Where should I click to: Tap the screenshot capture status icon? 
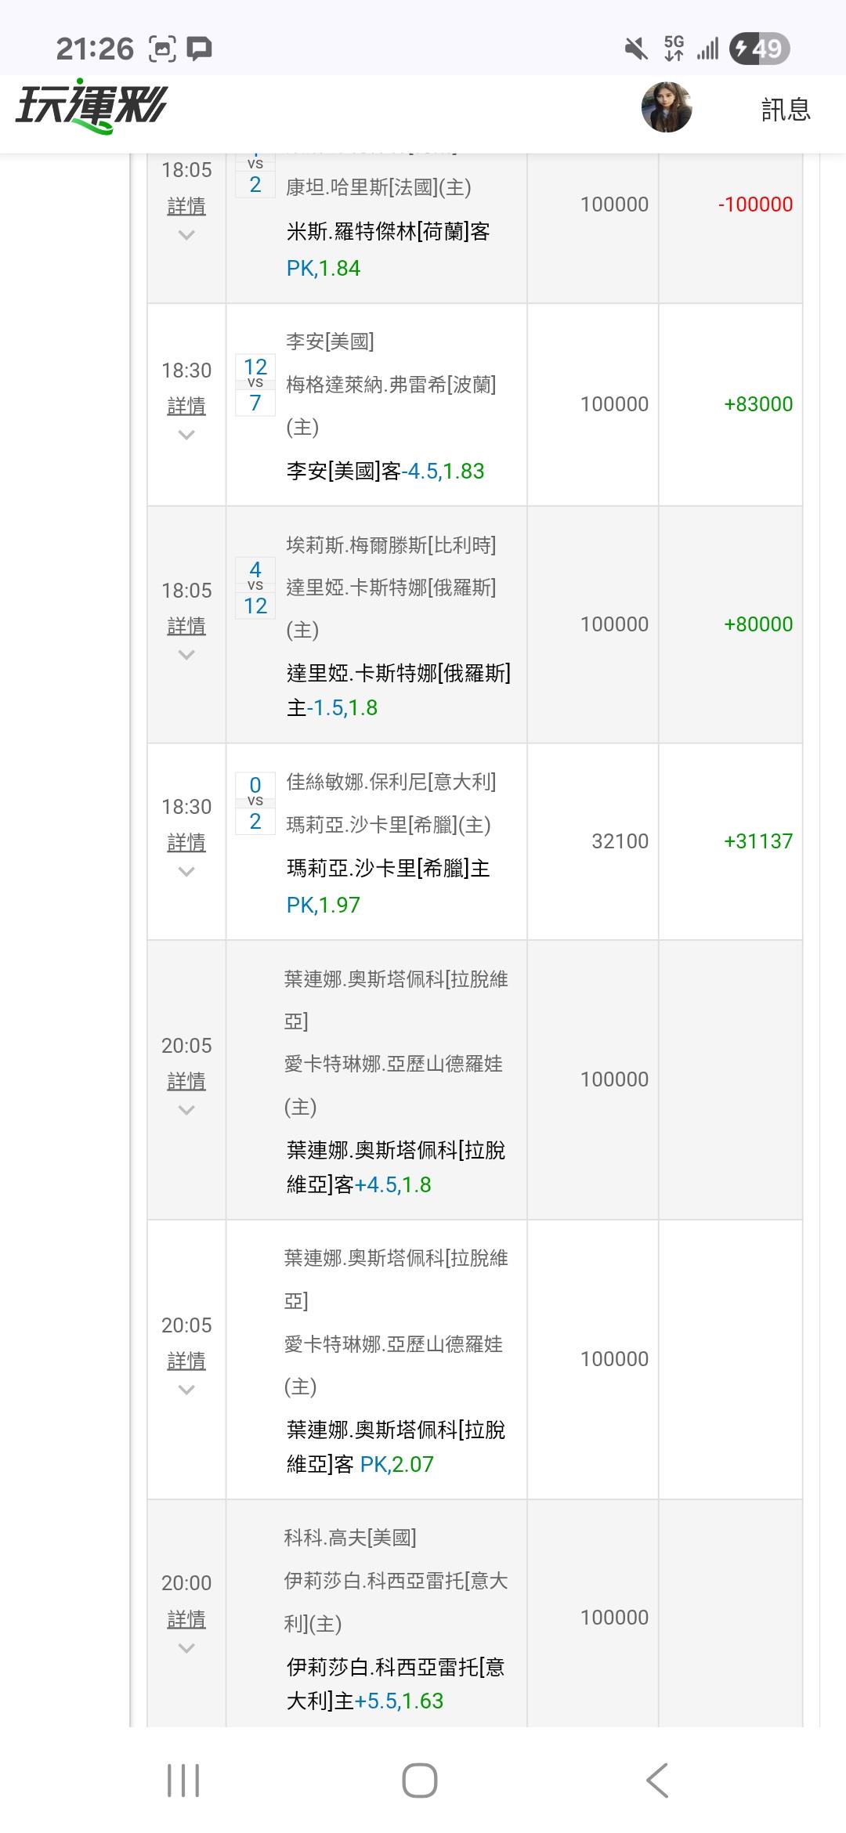162,49
